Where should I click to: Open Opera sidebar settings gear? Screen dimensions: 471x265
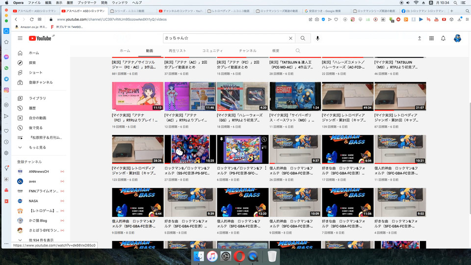click(6, 153)
